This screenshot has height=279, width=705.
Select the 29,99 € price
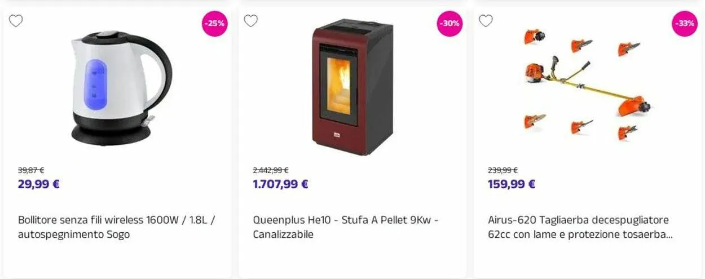[x=39, y=184]
